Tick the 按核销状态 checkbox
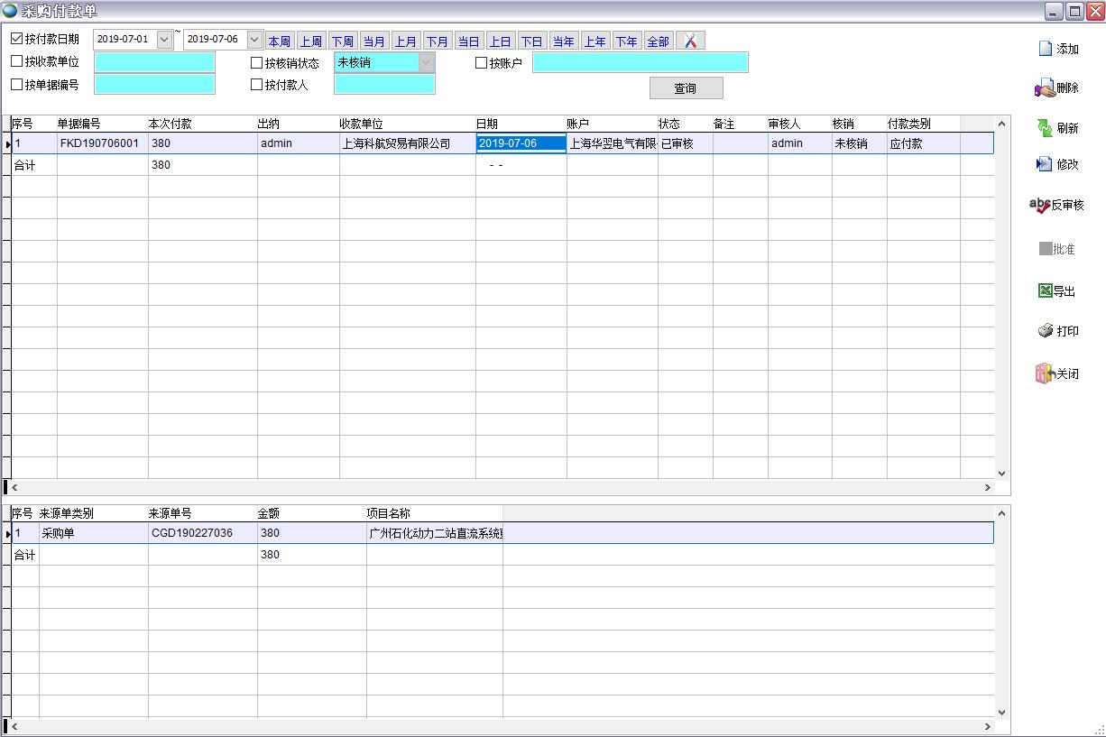 (257, 63)
